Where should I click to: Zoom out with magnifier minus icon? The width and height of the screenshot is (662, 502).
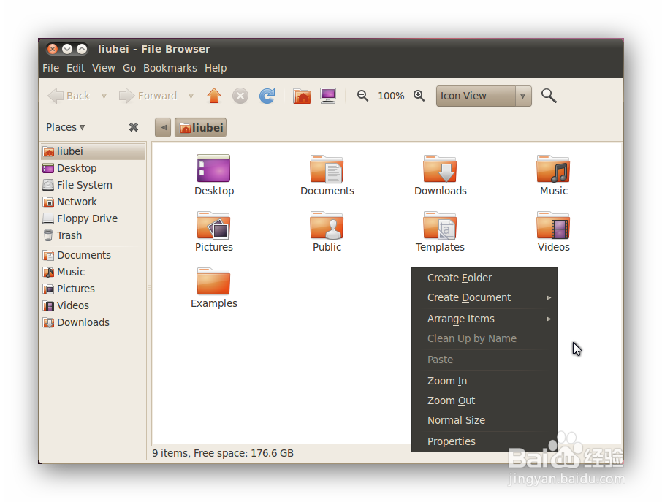[362, 96]
